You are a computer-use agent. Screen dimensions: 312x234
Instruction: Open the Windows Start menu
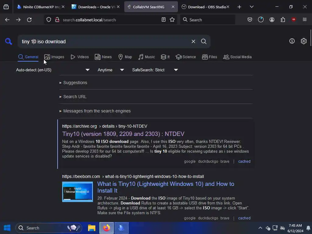[x=7, y=228]
